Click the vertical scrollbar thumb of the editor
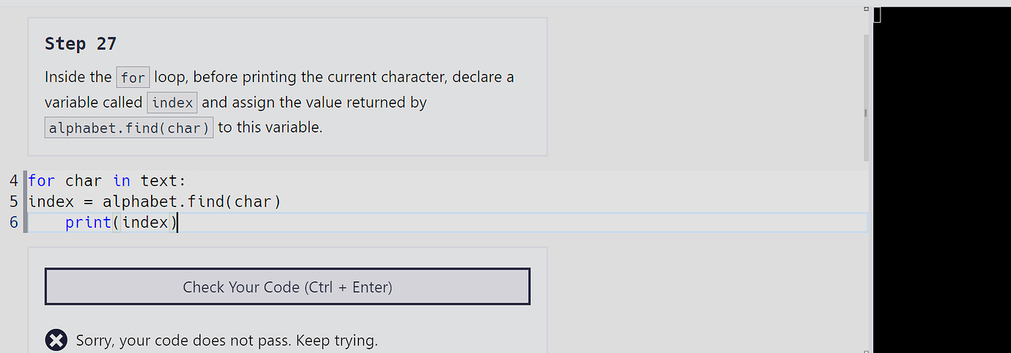The height and width of the screenshot is (353, 1011). click(865, 97)
